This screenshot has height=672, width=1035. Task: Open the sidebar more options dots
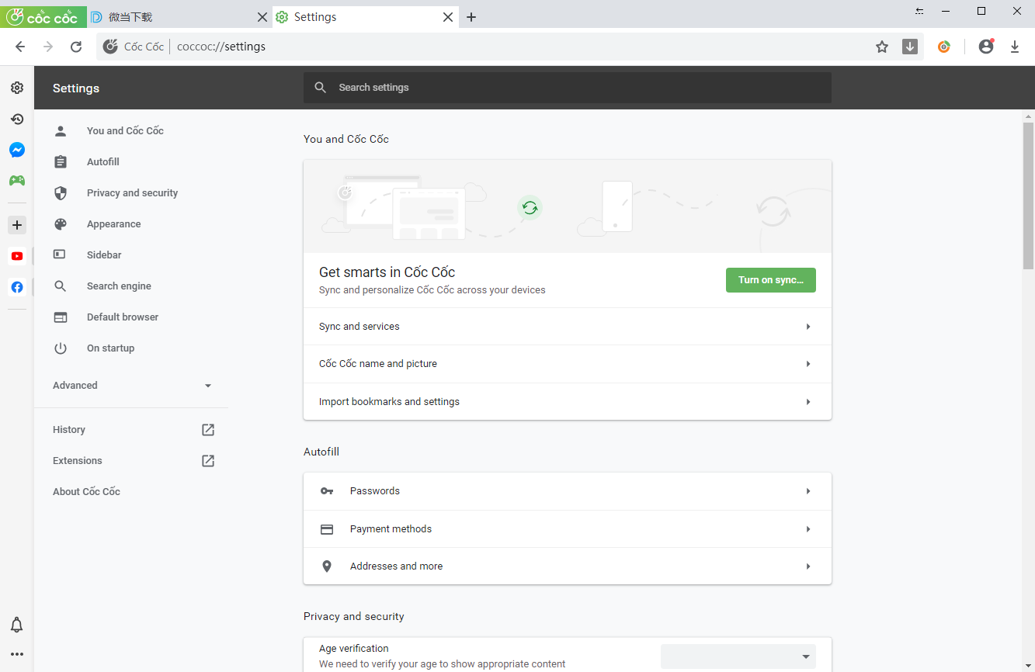[x=16, y=654]
